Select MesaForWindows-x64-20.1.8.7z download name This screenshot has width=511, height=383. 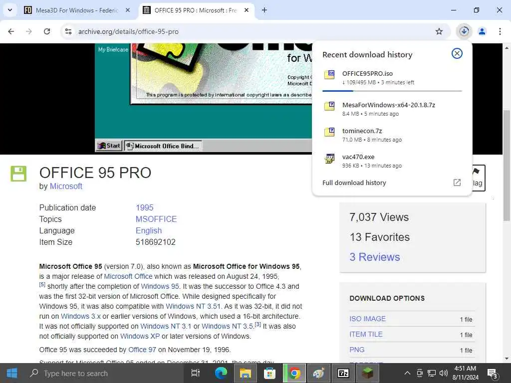388,105
